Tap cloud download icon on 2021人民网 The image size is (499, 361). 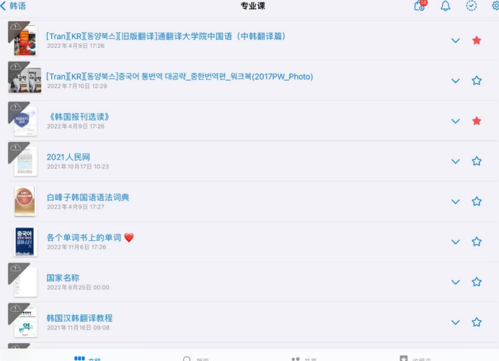[16, 147]
